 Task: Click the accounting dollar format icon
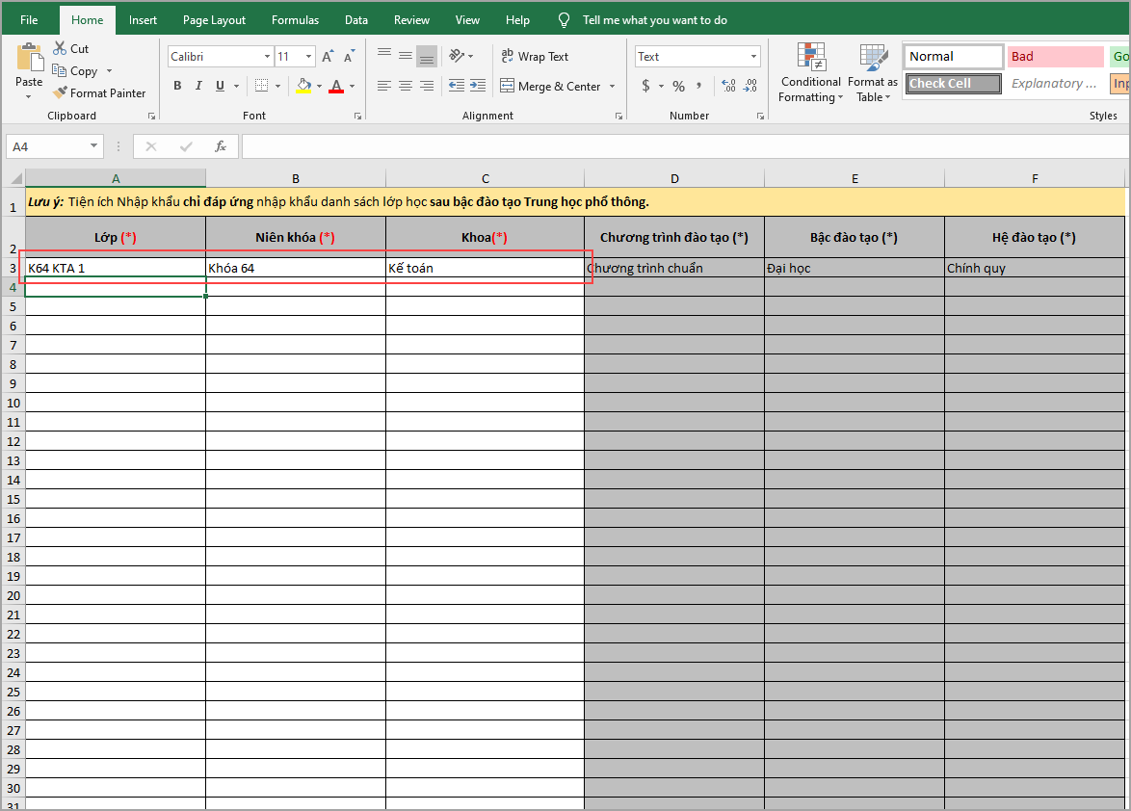coord(645,86)
